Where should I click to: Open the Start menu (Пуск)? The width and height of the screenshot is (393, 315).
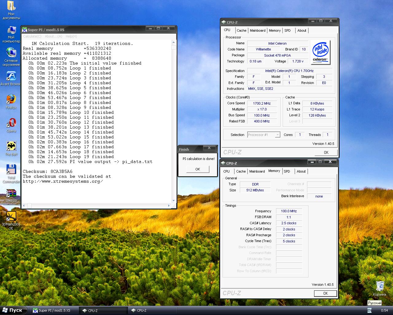[13, 310]
